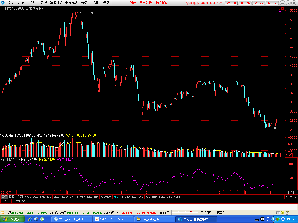Switch to the TRIX indicator
This screenshot has height=223, width=298.
coord(56,197)
